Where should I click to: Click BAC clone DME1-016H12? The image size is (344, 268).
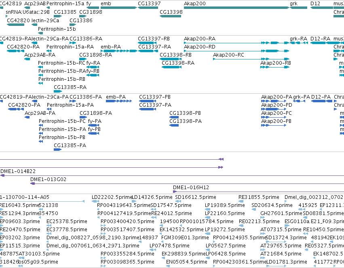coord(191,188)
